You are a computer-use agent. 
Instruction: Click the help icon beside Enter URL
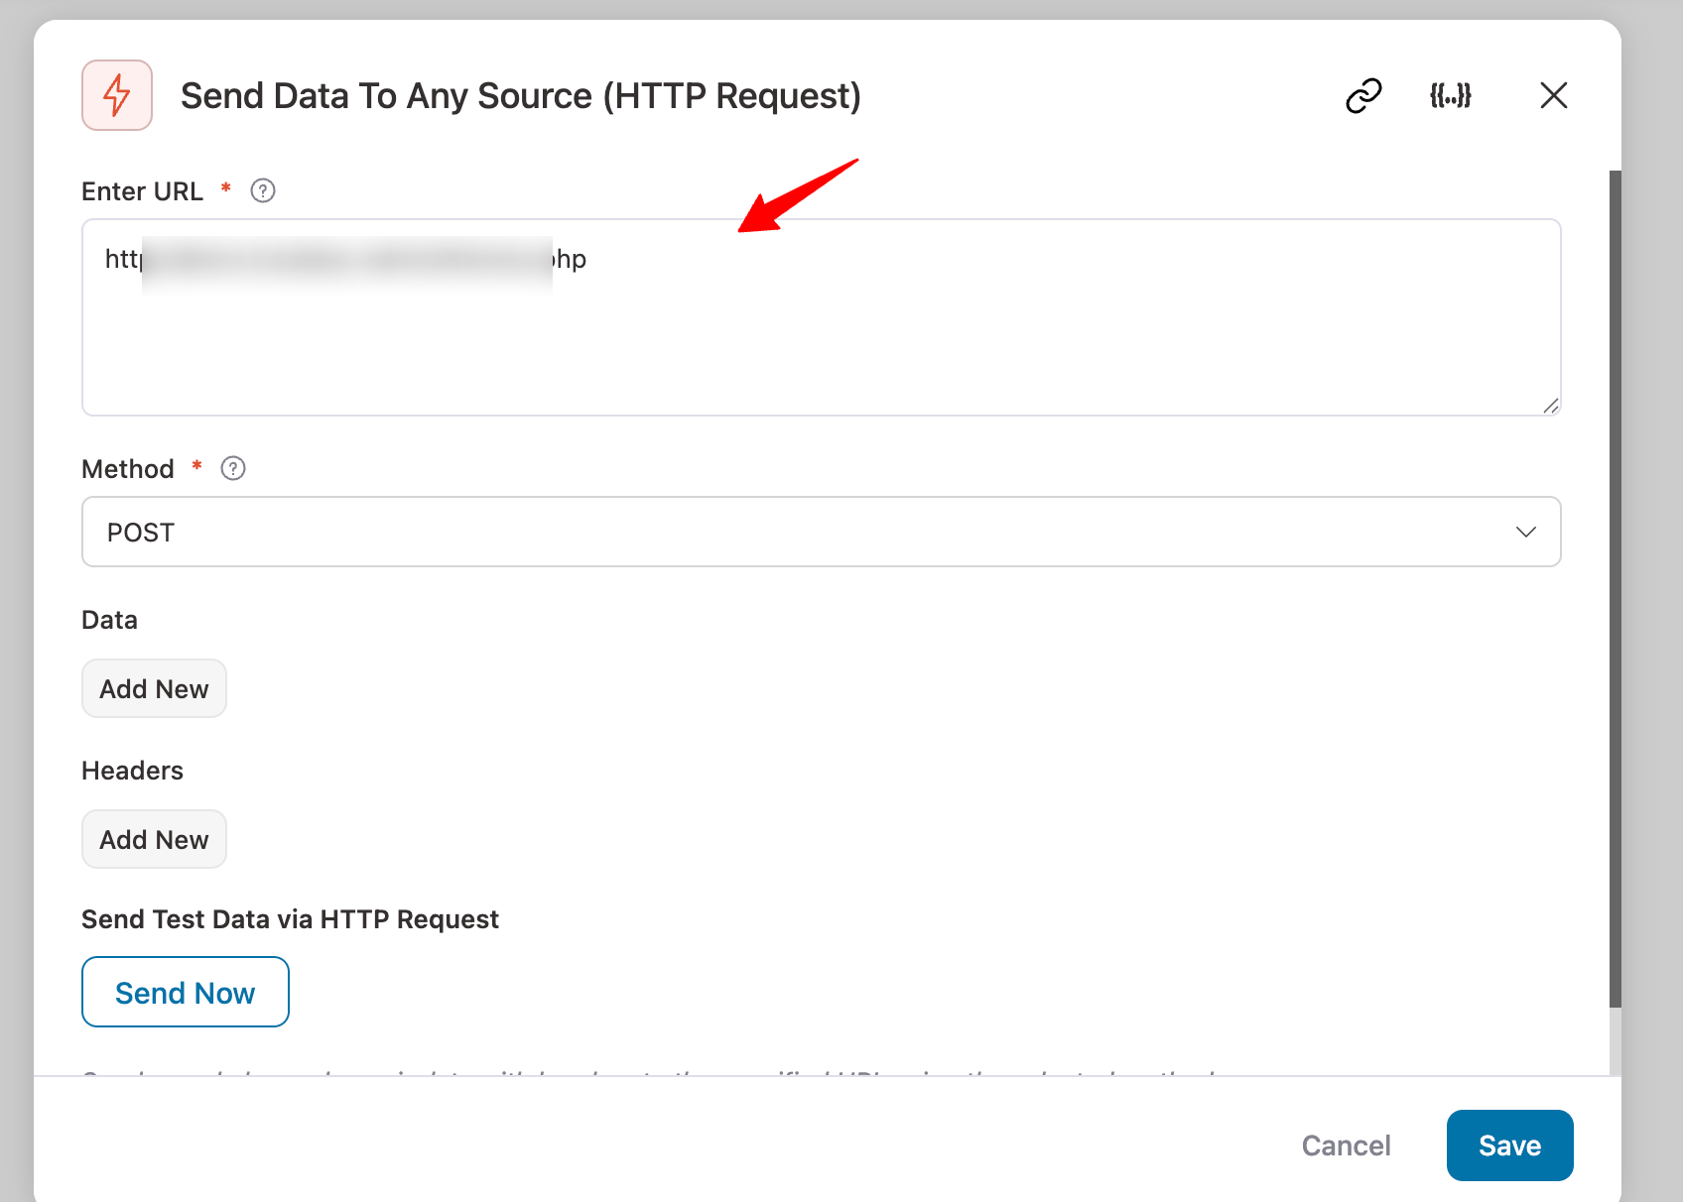pyautogui.click(x=263, y=190)
